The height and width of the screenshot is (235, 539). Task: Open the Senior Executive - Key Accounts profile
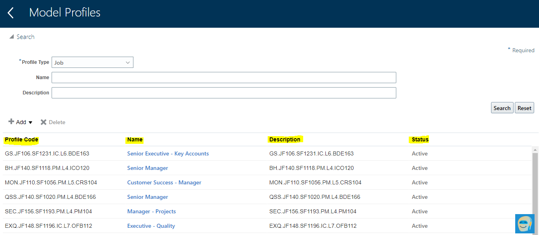pos(168,153)
